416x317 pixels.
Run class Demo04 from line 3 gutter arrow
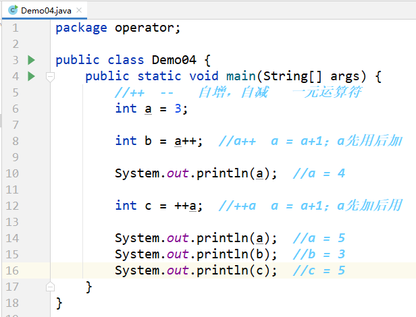31,60
